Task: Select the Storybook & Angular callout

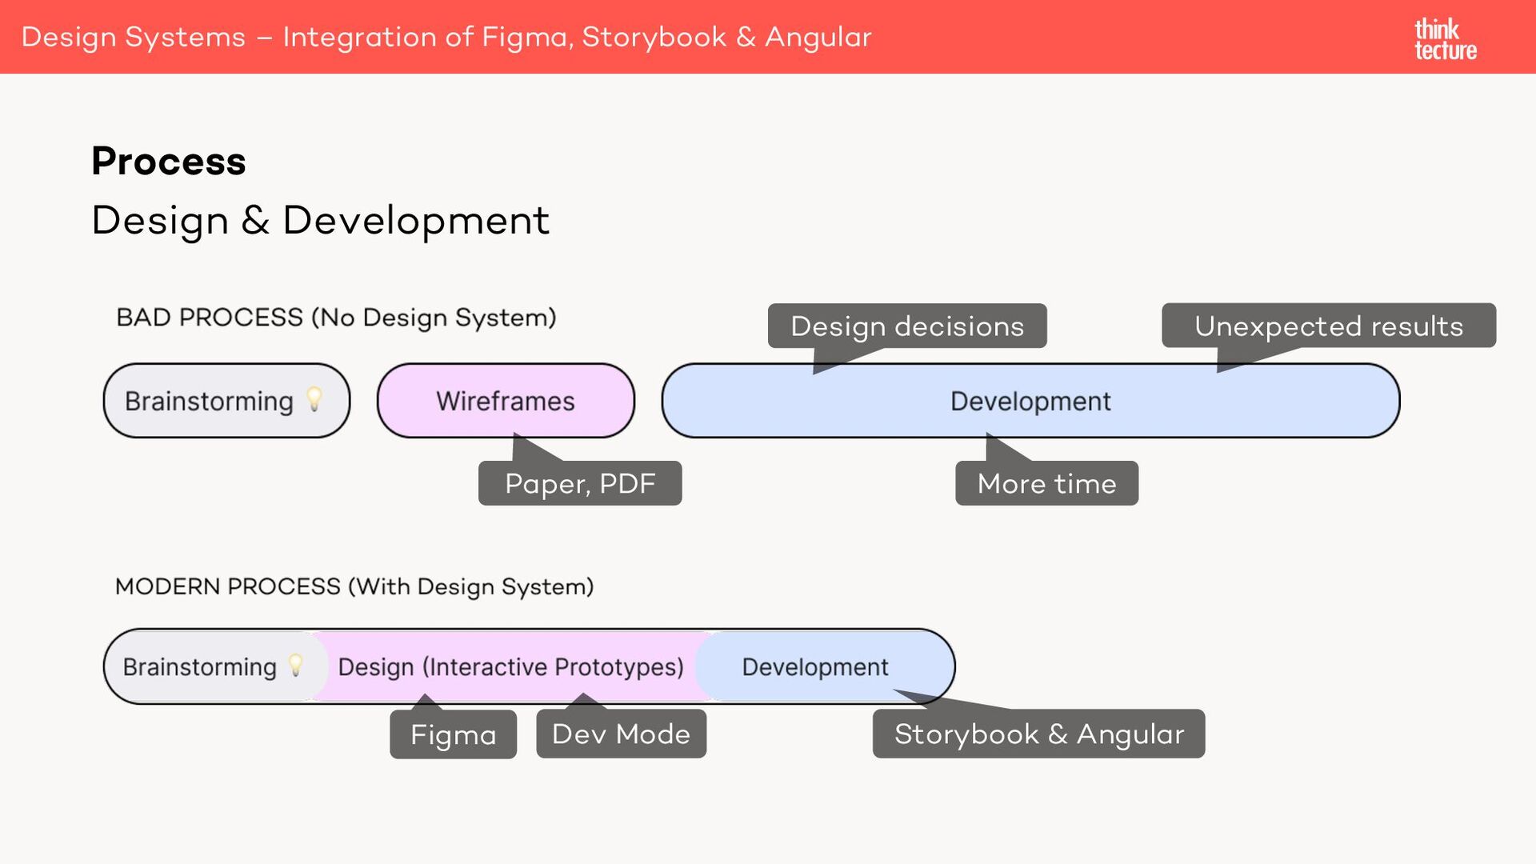Action: click(x=1038, y=733)
